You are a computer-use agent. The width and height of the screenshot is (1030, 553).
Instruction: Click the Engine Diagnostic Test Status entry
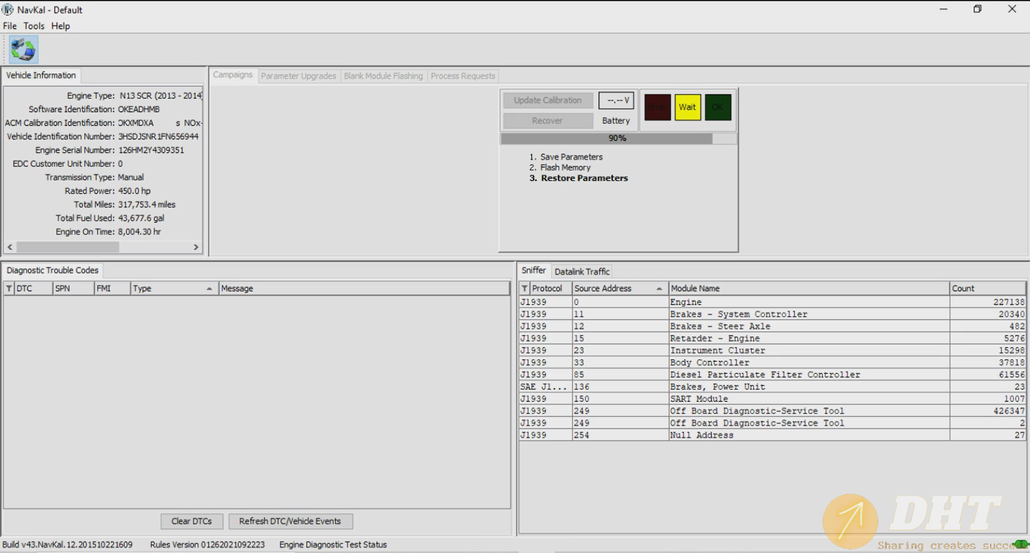click(333, 545)
